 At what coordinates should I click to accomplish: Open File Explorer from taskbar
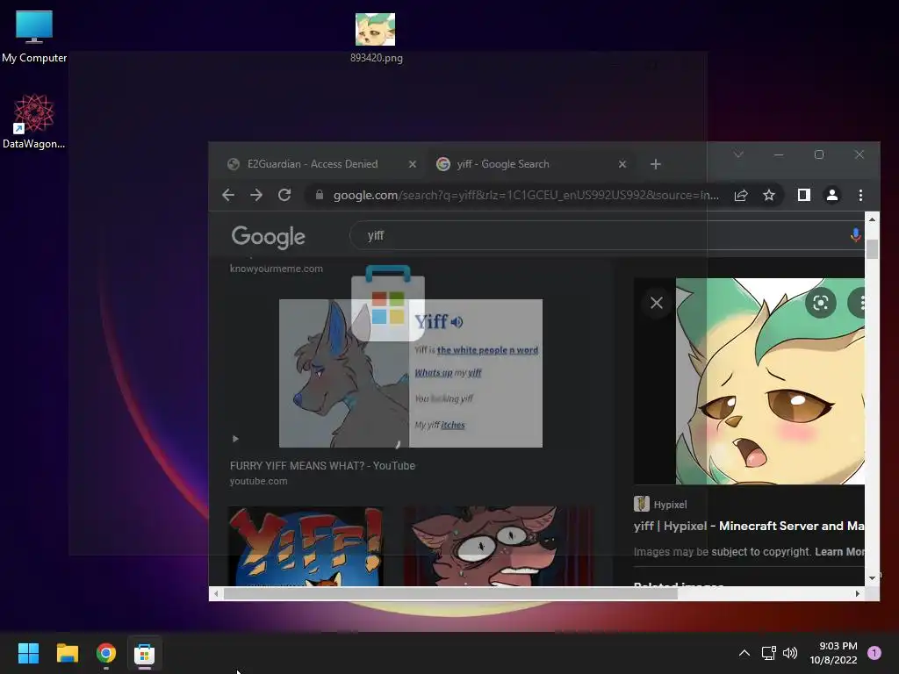(x=67, y=653)
